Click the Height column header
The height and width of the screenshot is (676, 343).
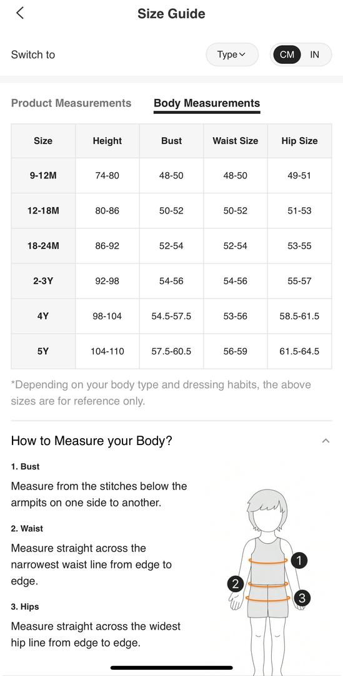point(107,141)
